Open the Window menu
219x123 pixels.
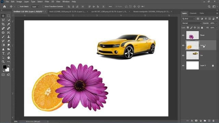pos(66,2)
